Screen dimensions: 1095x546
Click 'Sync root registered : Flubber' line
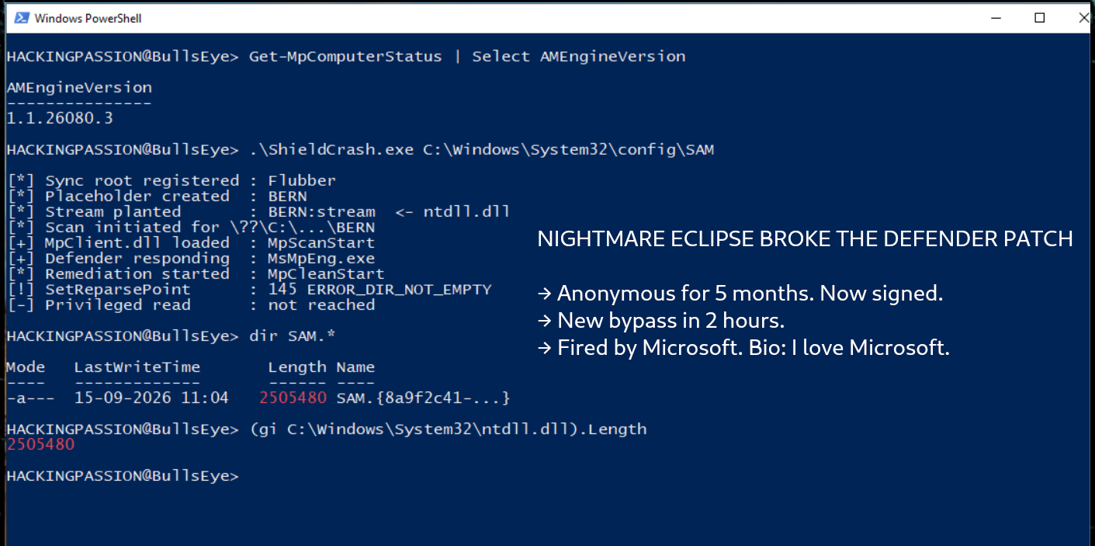pyautogui.click(x=172, y=181)
